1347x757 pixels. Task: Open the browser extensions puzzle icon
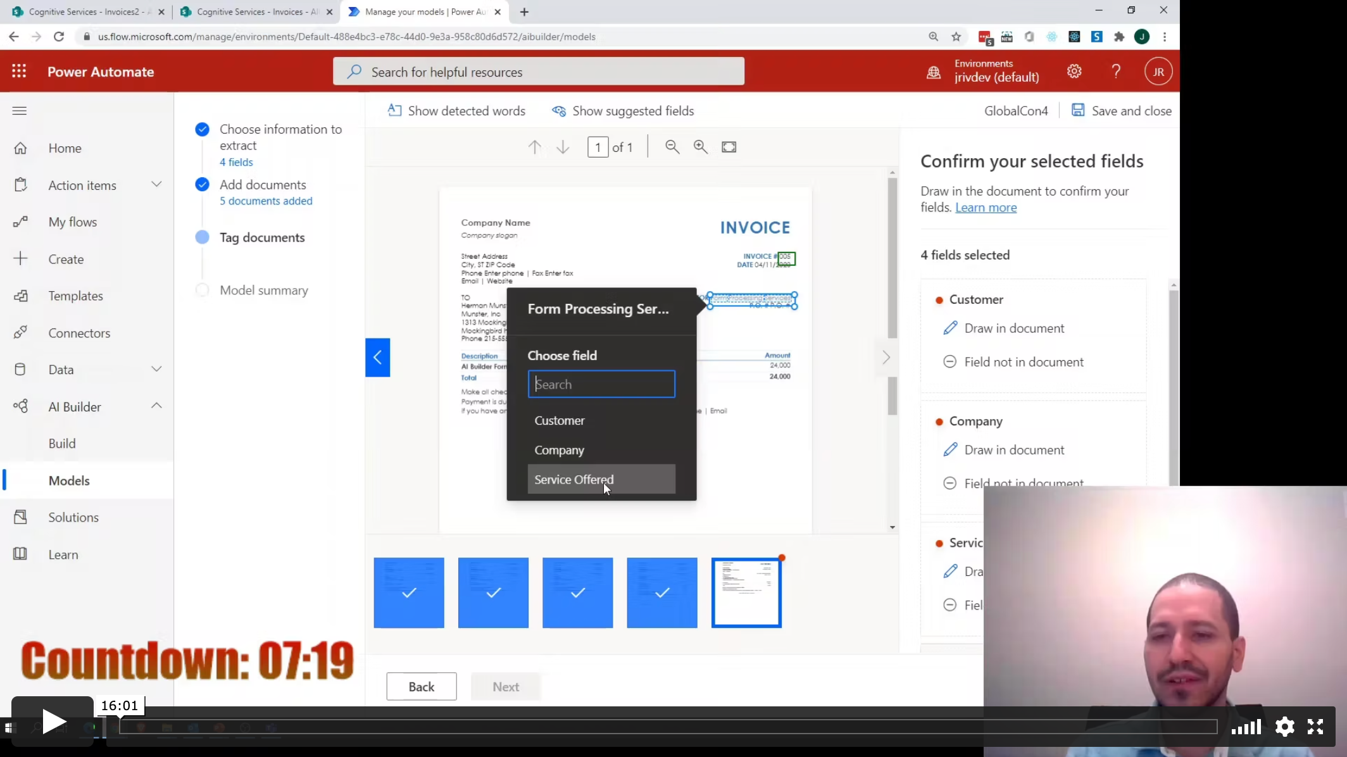tap(1119, 37)
